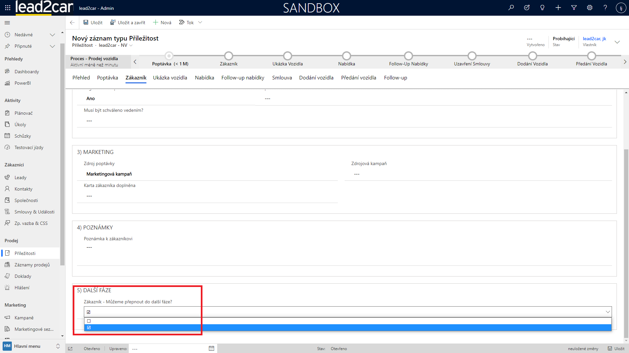Click the Poptávka stage circle in process bar
Viewport: 629px width, 353px height.
coord(169,56)
